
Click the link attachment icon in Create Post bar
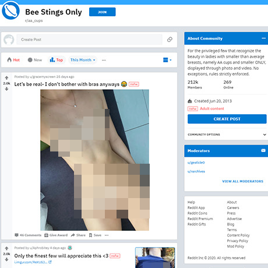(170, 40)
